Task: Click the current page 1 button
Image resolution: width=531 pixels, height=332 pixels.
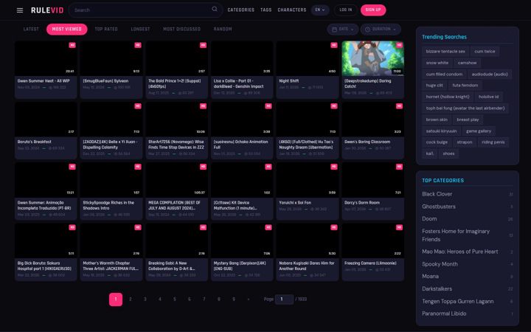Action: click(116, 299)
